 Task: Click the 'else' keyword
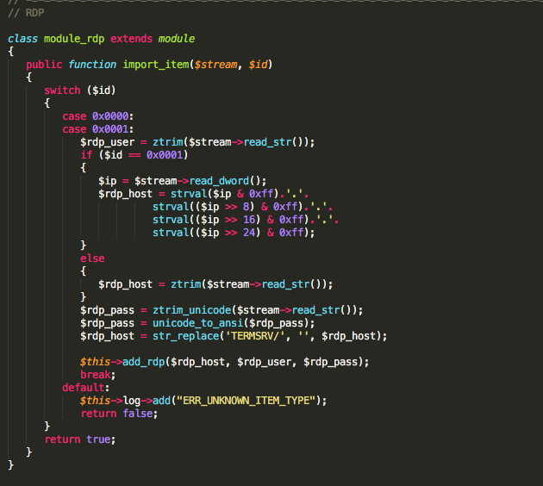click(x=92, y=259)
